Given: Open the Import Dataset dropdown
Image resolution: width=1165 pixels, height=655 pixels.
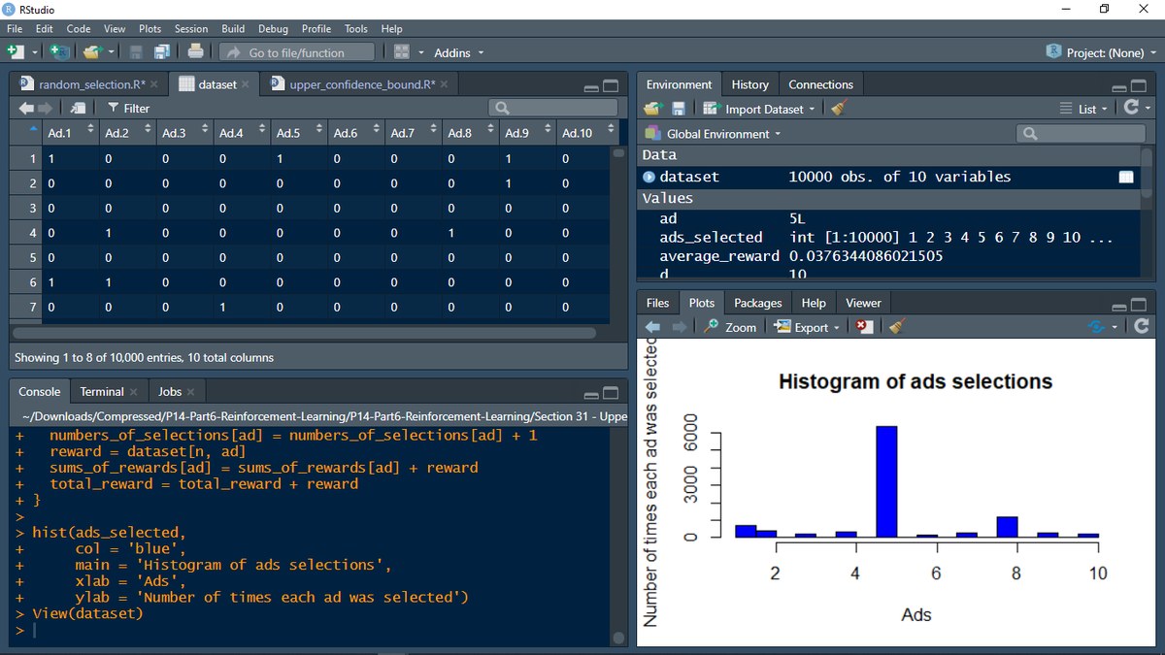Looking at the screenshot, I should 760,109.
